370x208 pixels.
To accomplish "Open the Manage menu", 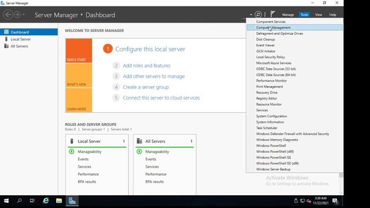I will [288, 14].
